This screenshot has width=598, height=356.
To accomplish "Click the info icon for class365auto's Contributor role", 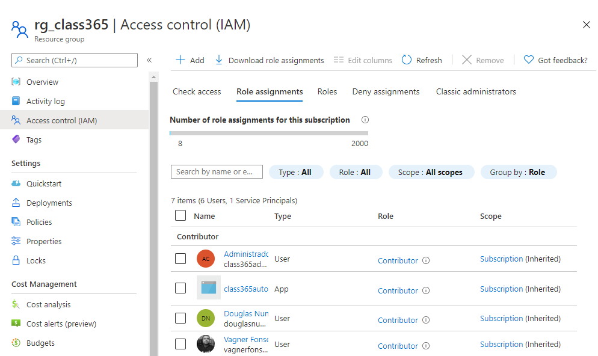I will [x=426, y=290].
